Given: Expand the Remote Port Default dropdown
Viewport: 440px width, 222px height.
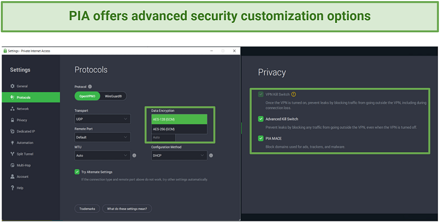Looking at the screenshot, I should [103, 137].
